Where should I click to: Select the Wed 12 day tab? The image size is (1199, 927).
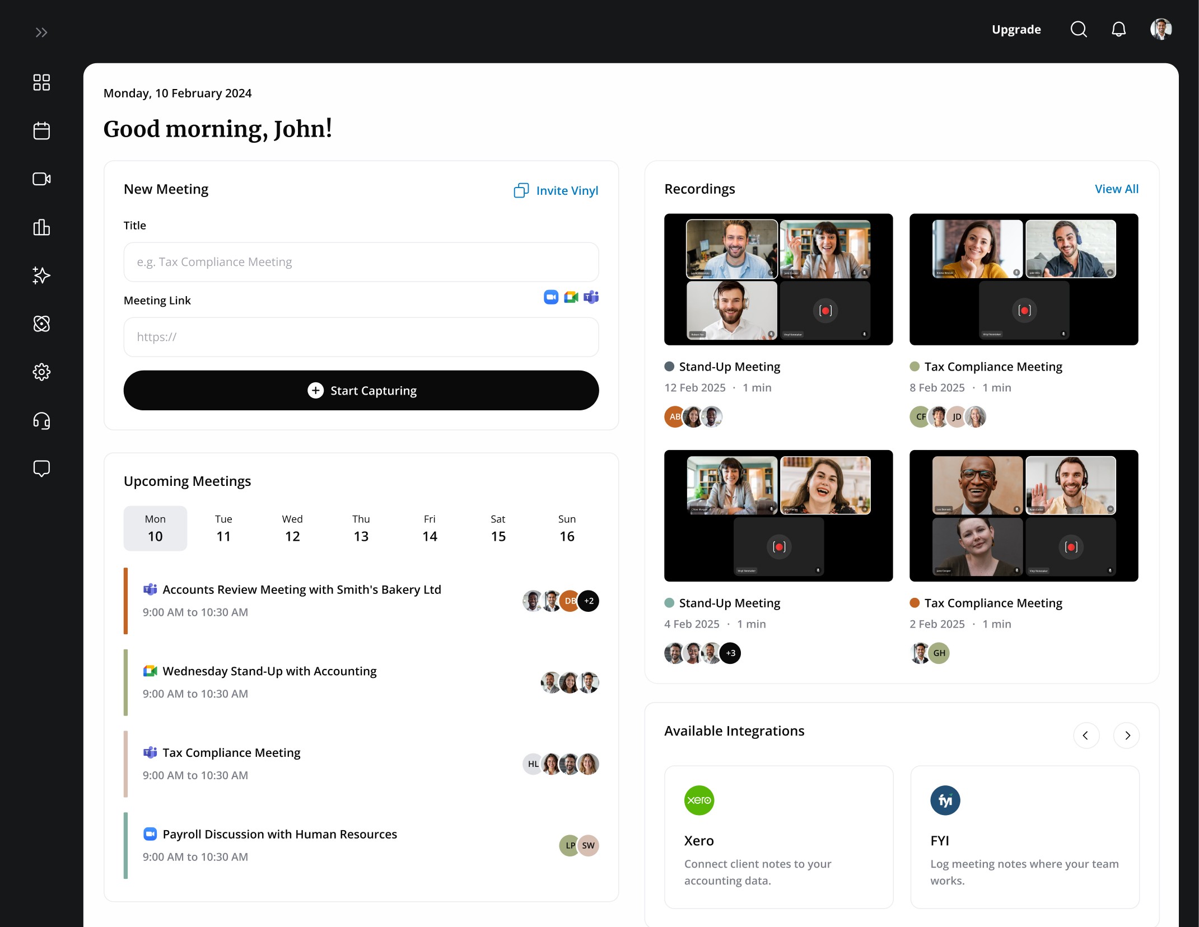pos(292,528)
